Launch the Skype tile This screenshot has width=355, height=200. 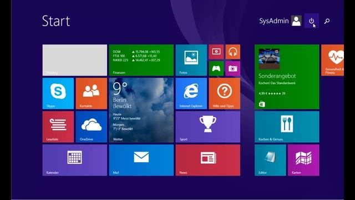pos(58,93)
